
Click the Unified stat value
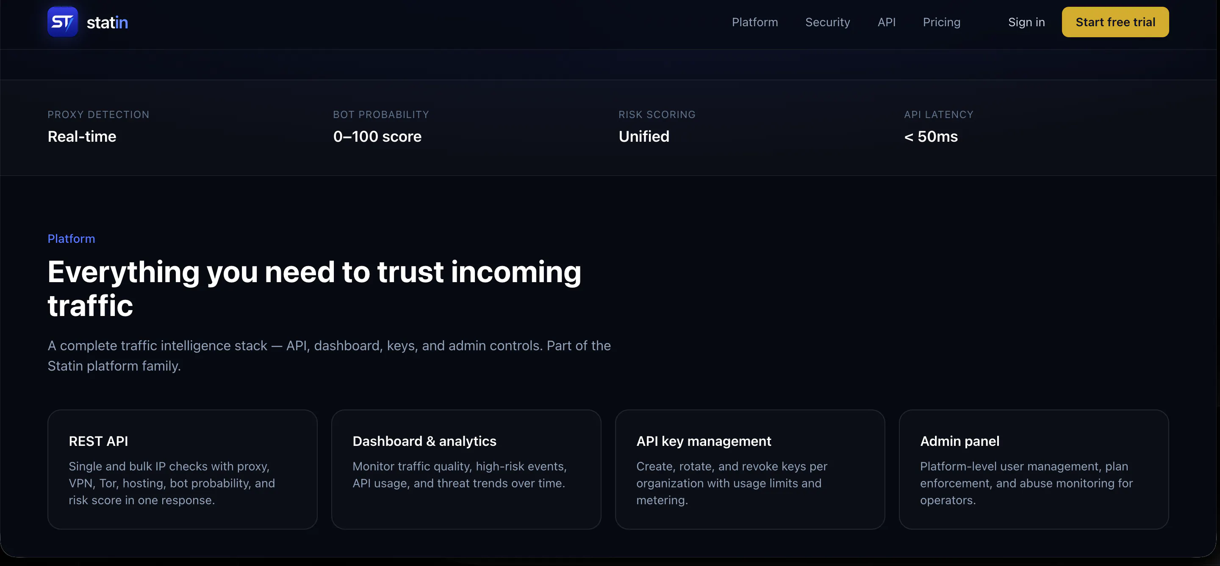tap(643, 136)
